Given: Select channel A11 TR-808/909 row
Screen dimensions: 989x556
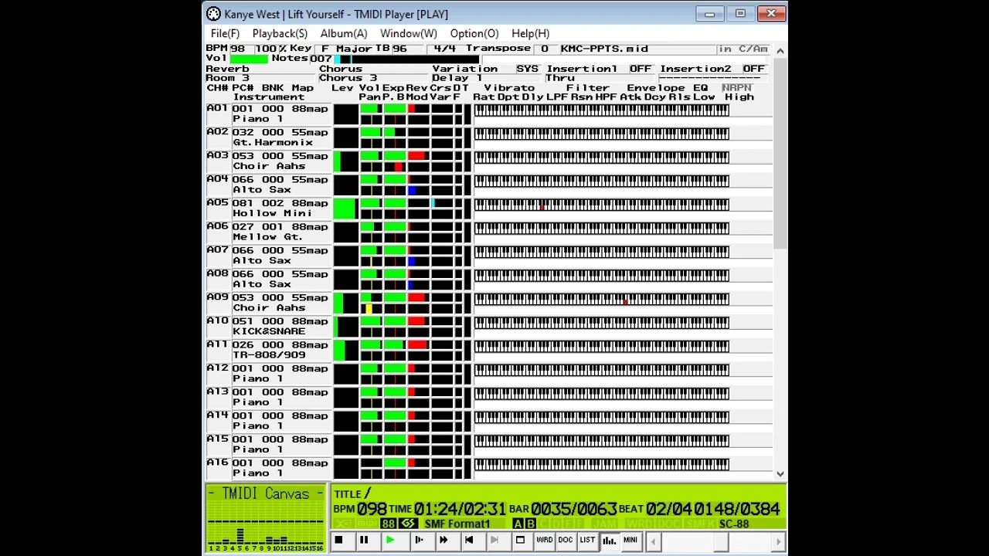Looking at the screenshot, I should pyautogui.click(x=269, y=350).
